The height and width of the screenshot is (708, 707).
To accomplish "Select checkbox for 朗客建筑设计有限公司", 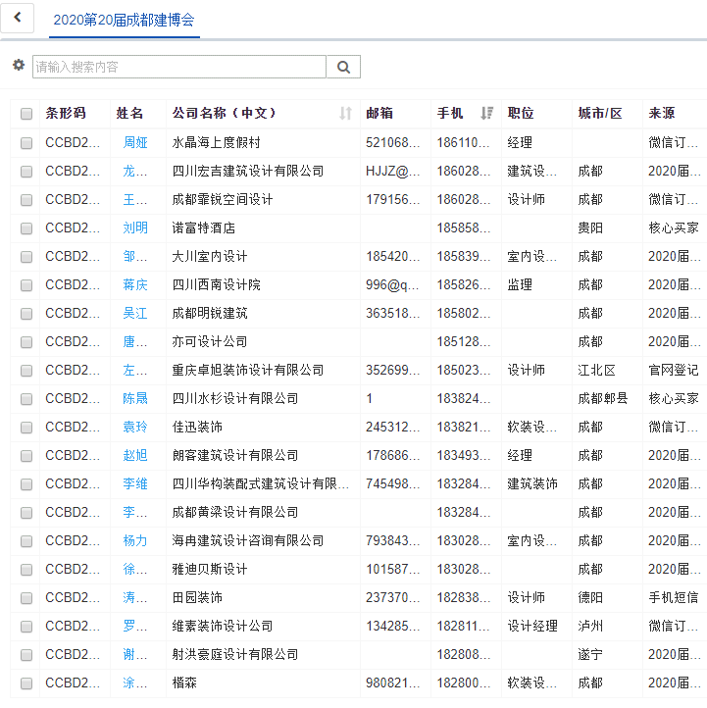I will 26,456.
